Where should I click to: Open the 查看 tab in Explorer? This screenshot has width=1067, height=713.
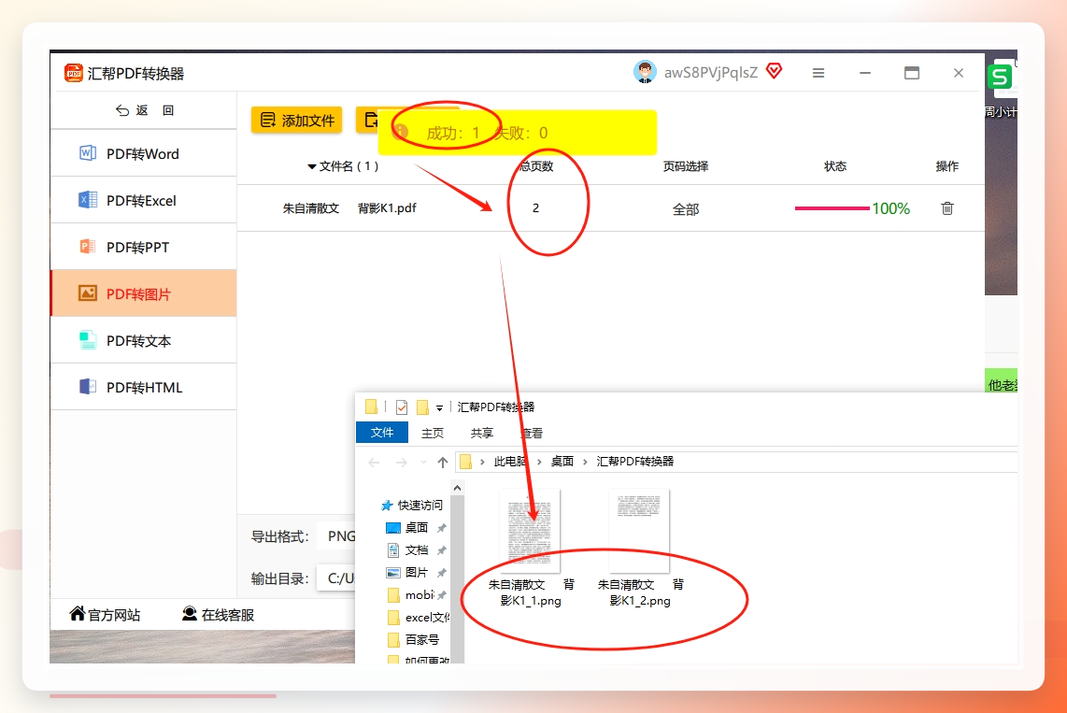[x=532, y=434]
